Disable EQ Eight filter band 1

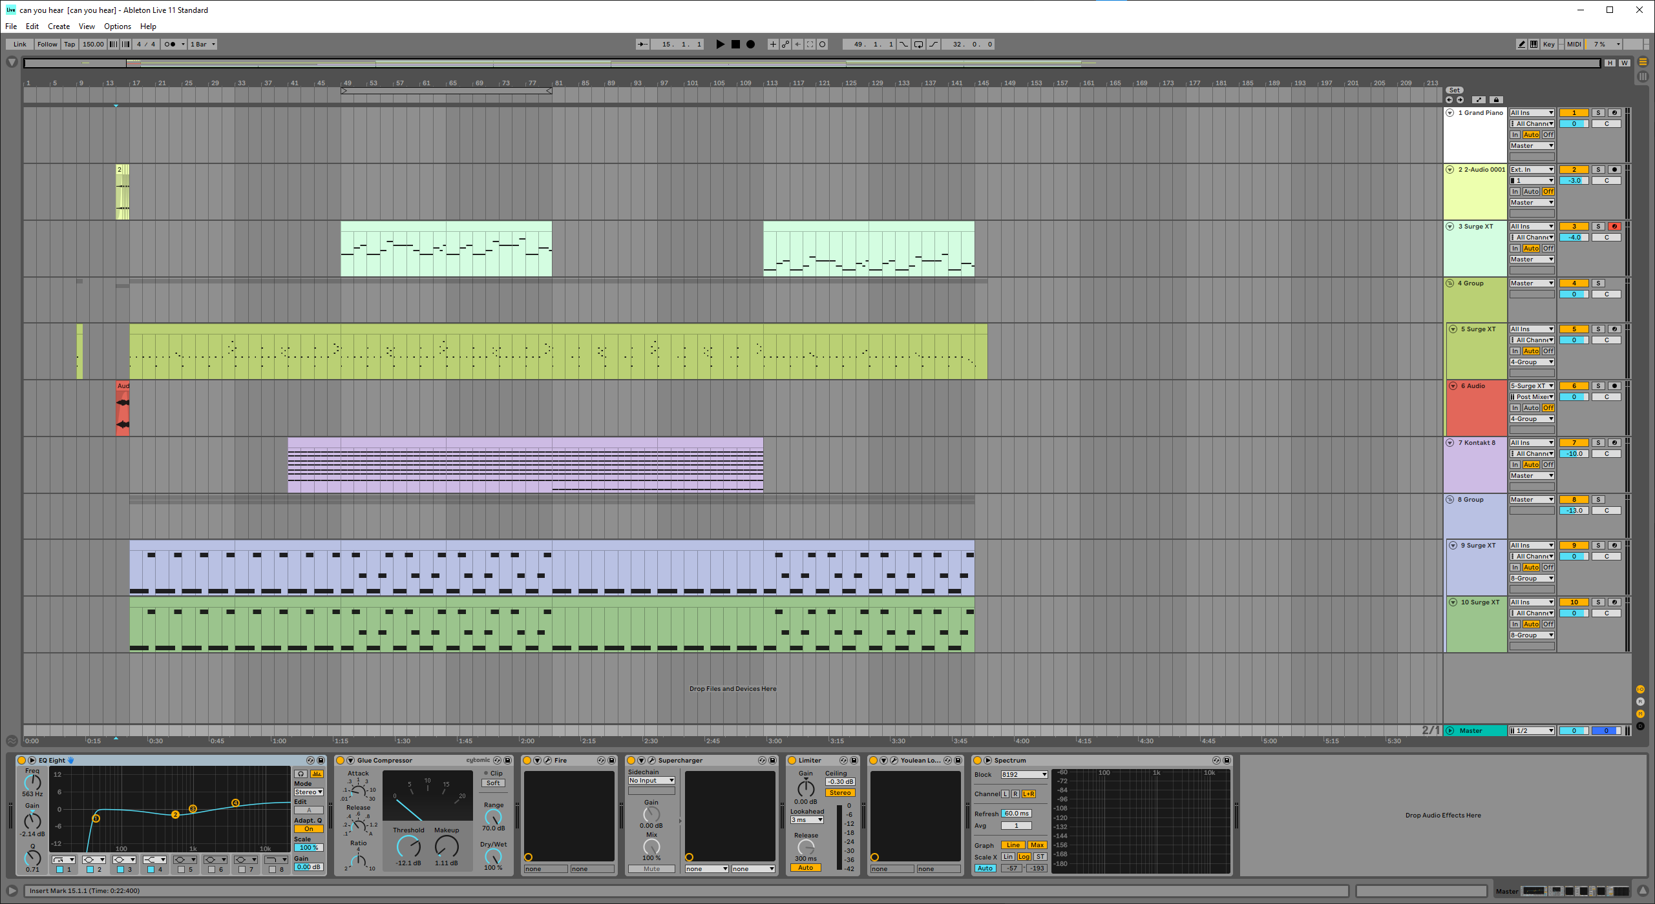click(59, 870)
